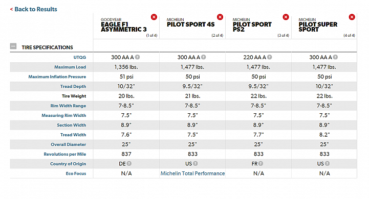
Task: Open UTQG help icon for Pilot Sport 4S
Action: tap(204, 57)
